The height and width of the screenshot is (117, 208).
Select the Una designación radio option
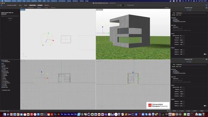2,62
